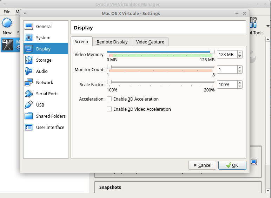
Task: Decrease Video Memory with down arrow
Action: point(240,56)
